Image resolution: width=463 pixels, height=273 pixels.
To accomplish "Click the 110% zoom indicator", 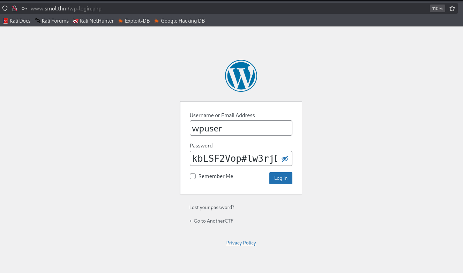I will (437, 8).
